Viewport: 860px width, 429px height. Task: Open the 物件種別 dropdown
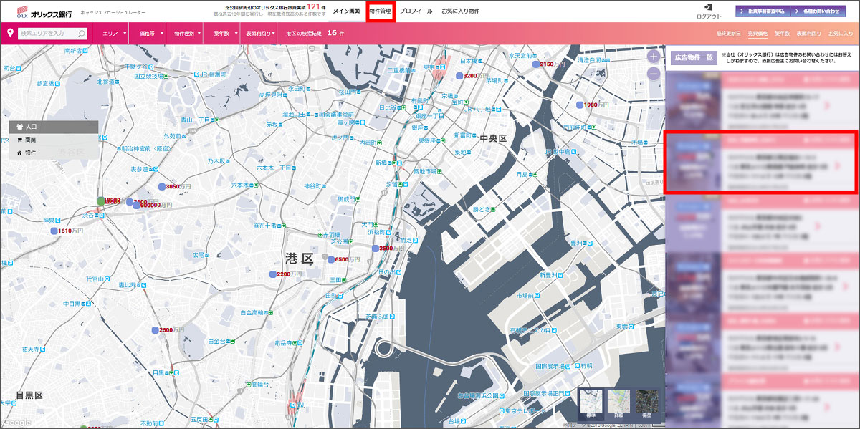tap(185, 33)
